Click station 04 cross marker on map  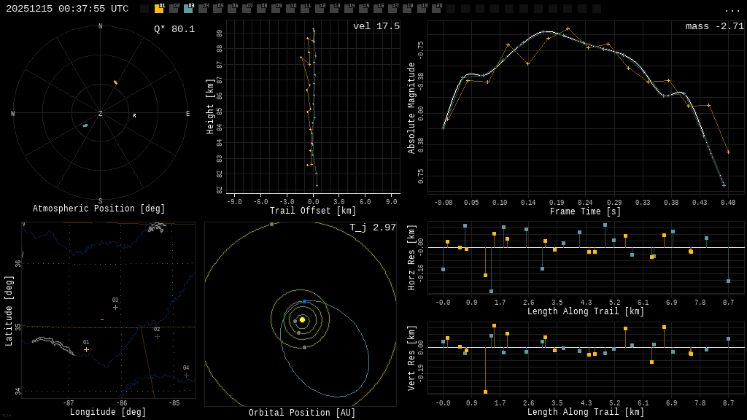186,375
